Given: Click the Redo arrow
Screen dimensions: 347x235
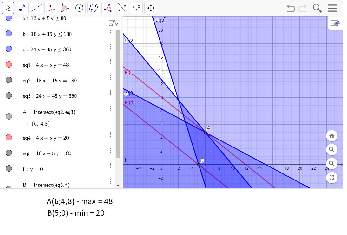Looking at the screenshot, I should (303, 8).
